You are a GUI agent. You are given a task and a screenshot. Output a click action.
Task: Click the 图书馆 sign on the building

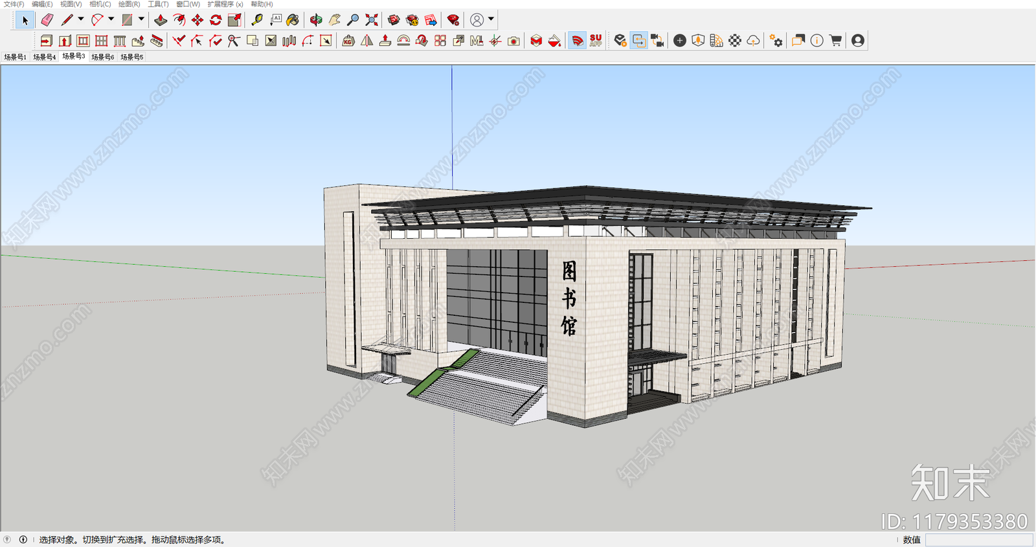coord(569,298)
